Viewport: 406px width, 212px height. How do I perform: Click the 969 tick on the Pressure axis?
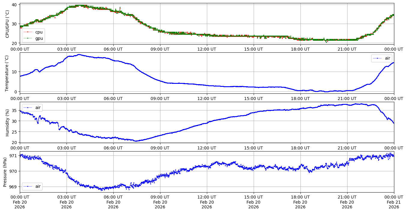click(14, 187)
